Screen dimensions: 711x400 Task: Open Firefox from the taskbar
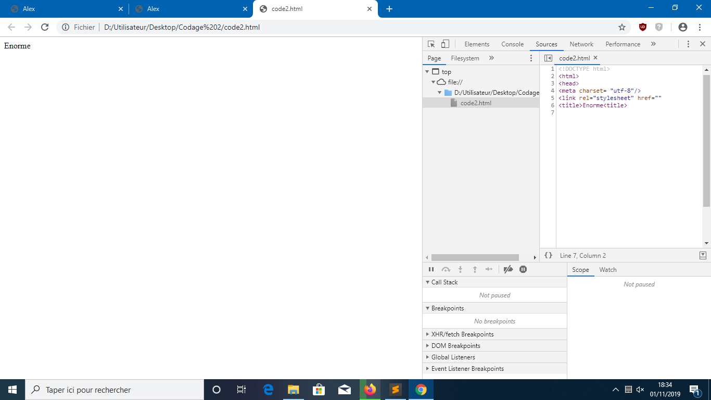(370, 389)
